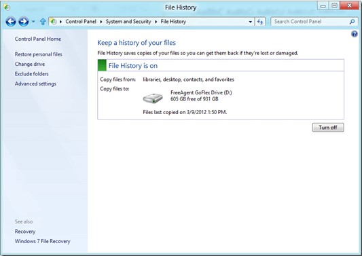The height and width of the screenshot is (256, 362).
Task: Open Help with the question mark icon
Action: click(x=354, y=34)
